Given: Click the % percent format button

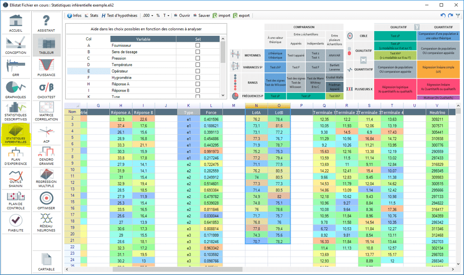Looking at the screenshot, I should pyautogui.click(x=158, y=16).
